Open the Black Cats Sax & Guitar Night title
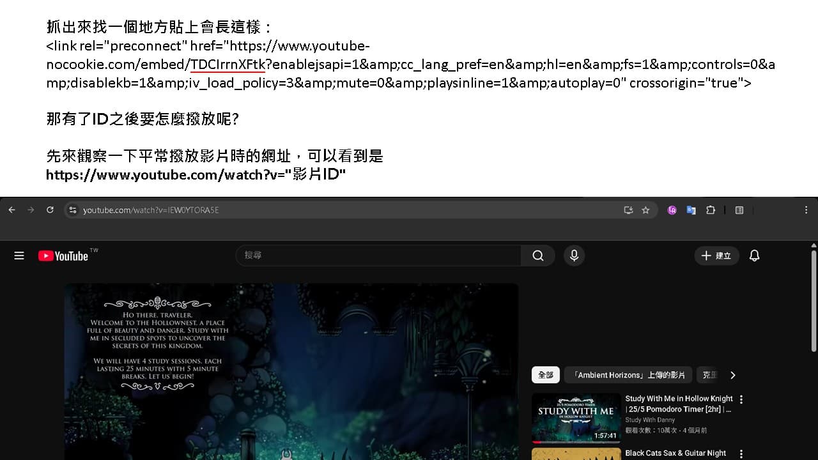818x460 pixels. [675, 453]
